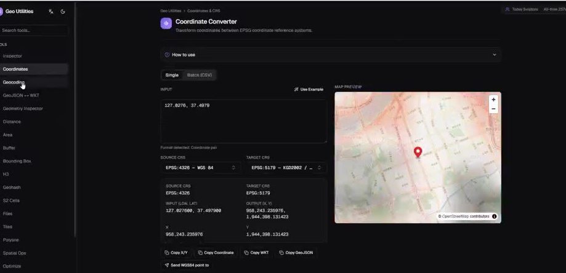Screen dimensions: 566x273
Task: Zoom in on the map preview
Action: [493, 100]
